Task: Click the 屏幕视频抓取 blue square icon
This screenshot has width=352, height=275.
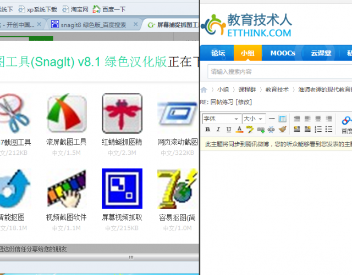Action: [122, 188]
